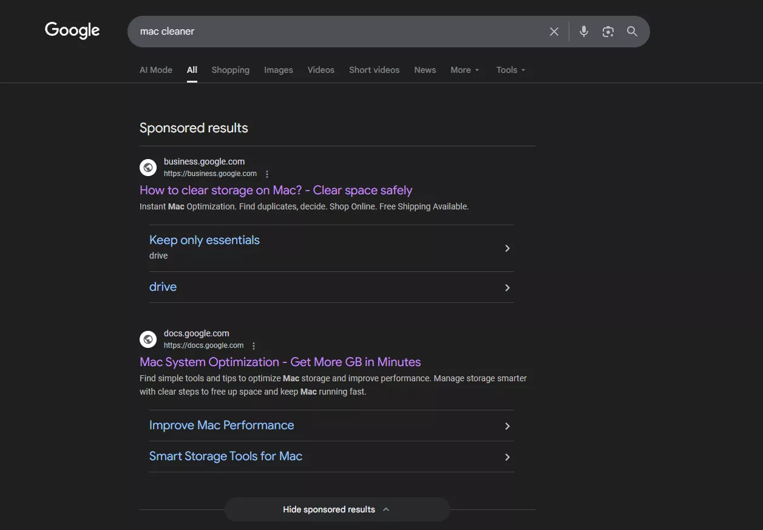Open the three-dot menu for the docs.google.com result
This screenshot has height=530, width=763.
click(x=253, y=345)
